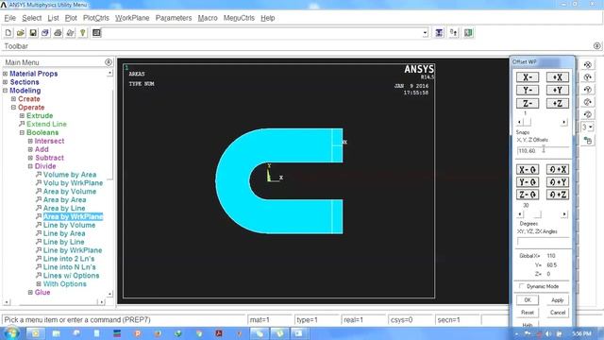Click the Y- rotate button in Offset WP
This screenshot has width=604, height=340.
point(528,182)
